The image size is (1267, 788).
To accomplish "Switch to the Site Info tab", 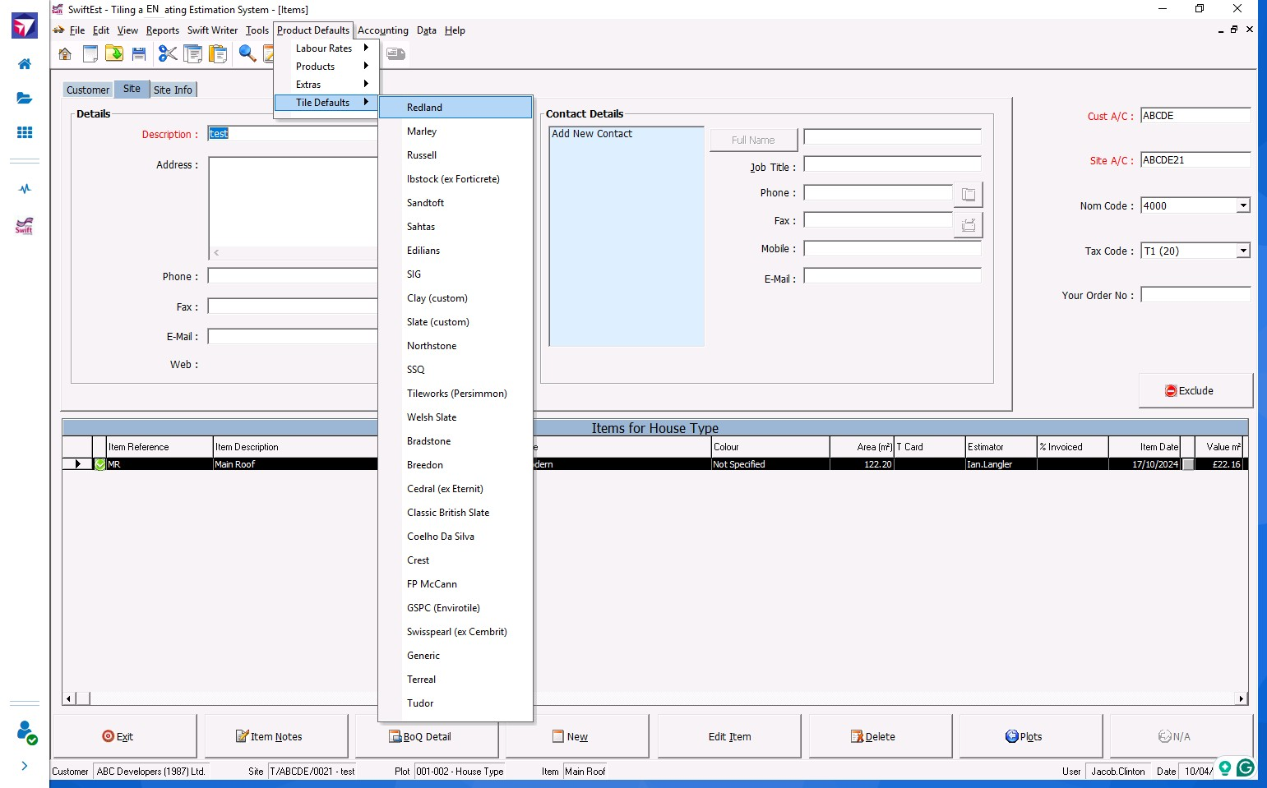I will [173, 90].
